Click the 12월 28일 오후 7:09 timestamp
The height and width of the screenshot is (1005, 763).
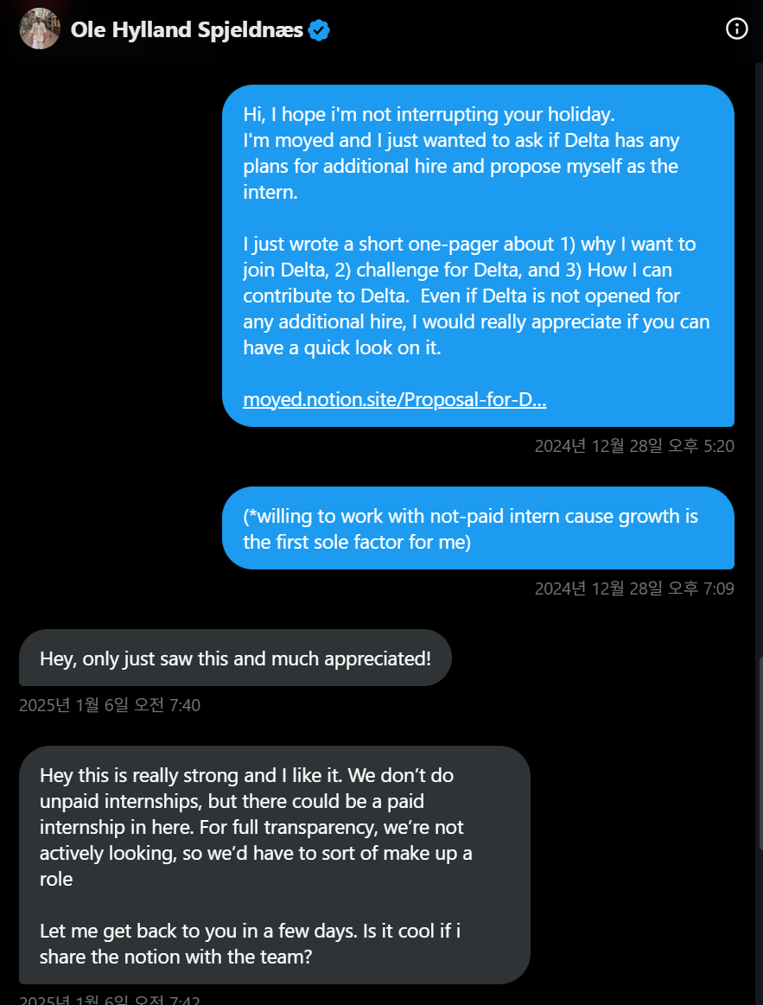634,588
